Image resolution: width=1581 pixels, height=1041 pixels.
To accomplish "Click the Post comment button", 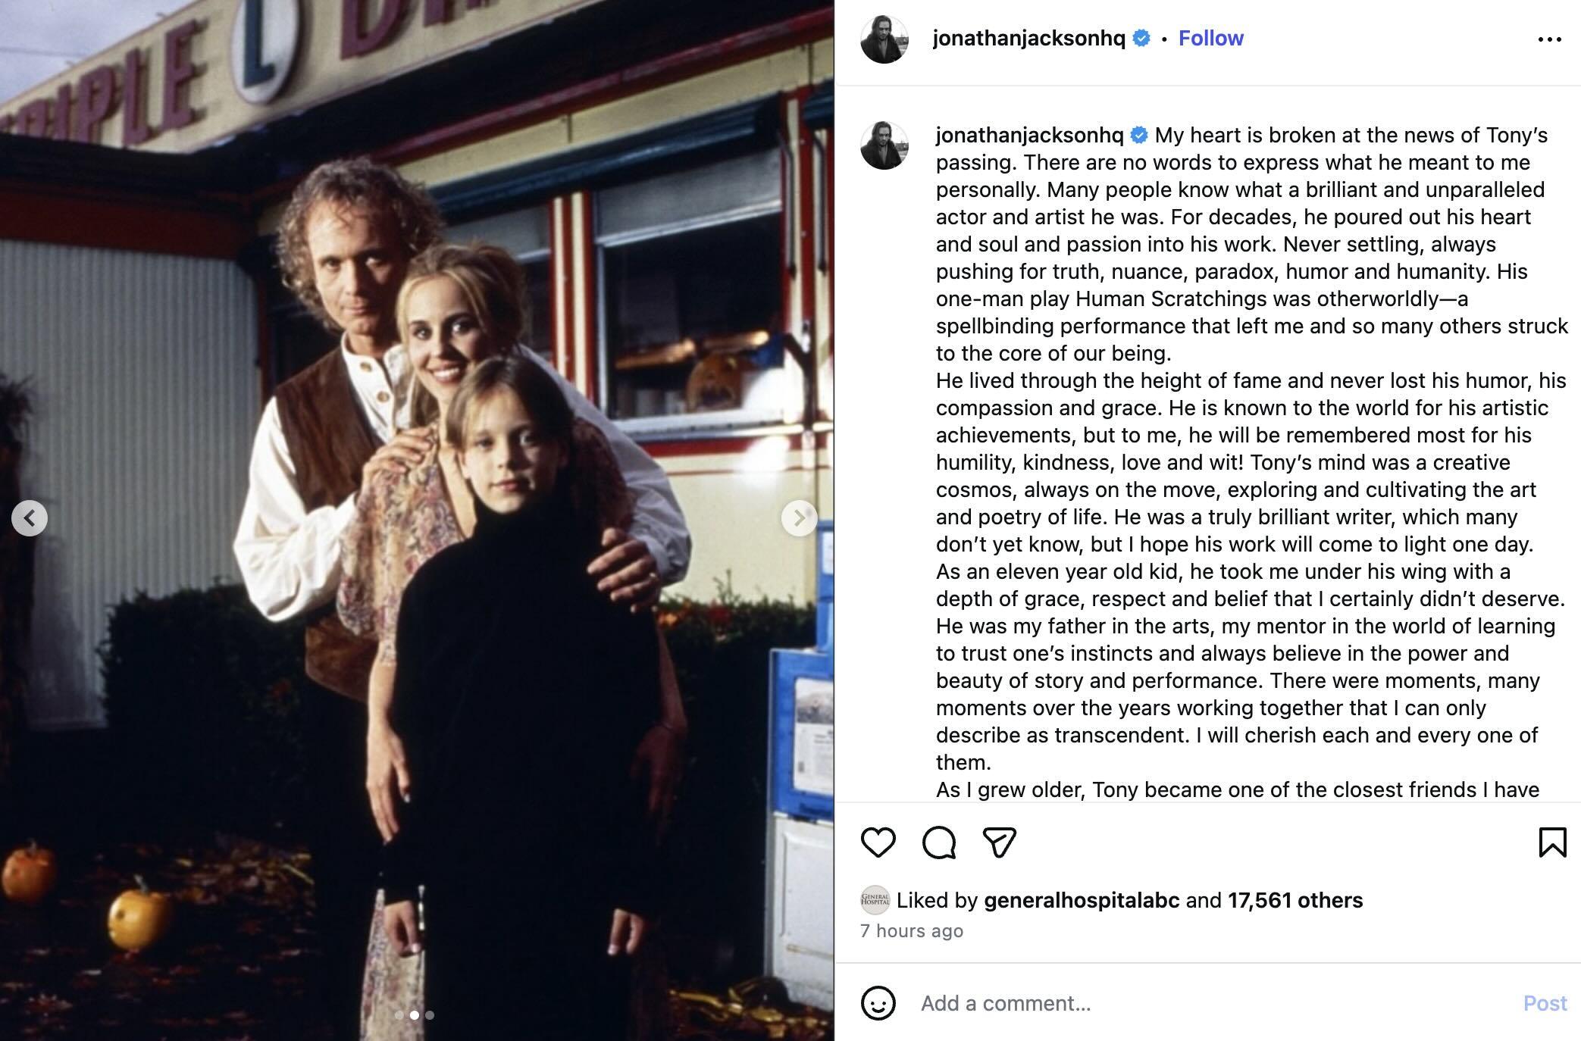I will point(1545,1003).
